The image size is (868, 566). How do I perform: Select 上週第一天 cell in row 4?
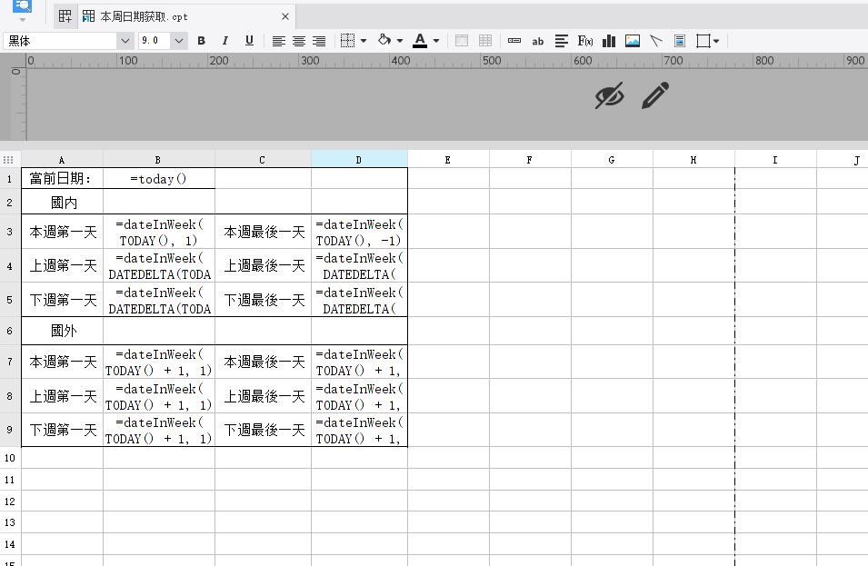[62, 265]
